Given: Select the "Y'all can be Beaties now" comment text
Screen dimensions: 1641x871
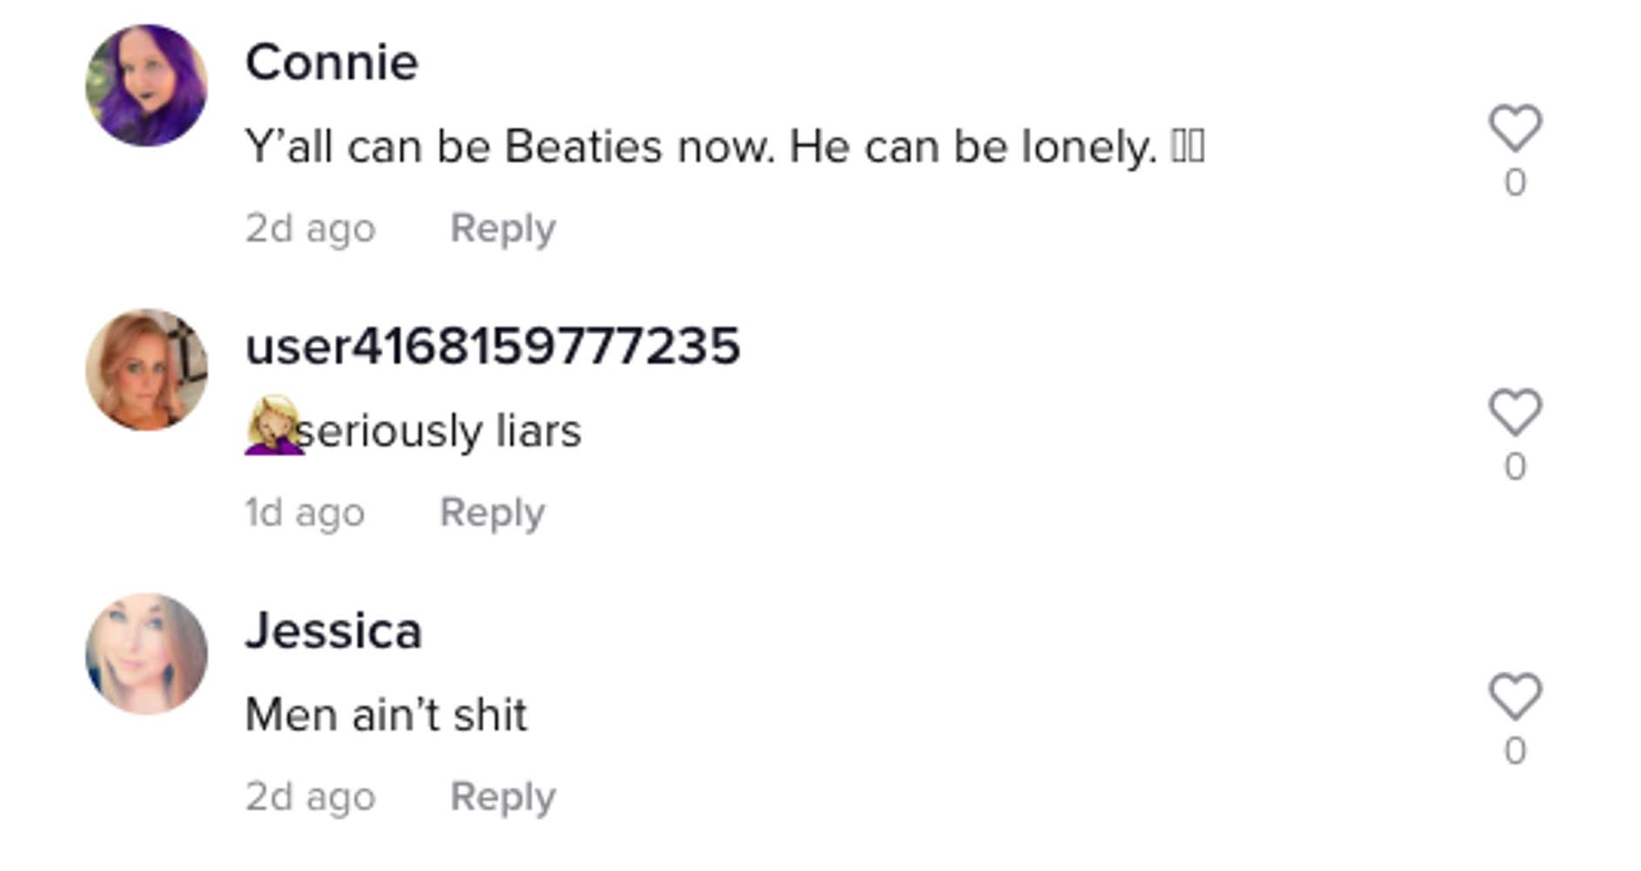Looking at the screenshot, I should (701, 146).
